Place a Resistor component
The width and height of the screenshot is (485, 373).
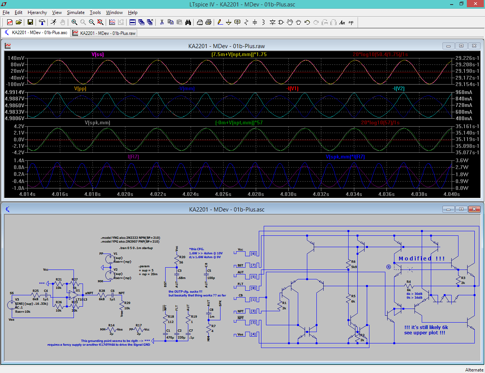coord(246,22)
